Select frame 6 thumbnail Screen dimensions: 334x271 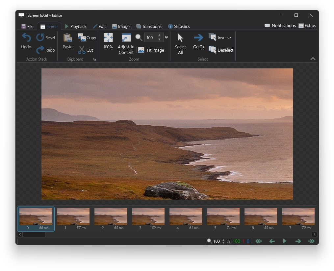(x=261, y=219)
